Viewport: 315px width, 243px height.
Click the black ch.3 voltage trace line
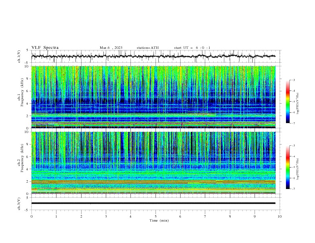point(153,203)
